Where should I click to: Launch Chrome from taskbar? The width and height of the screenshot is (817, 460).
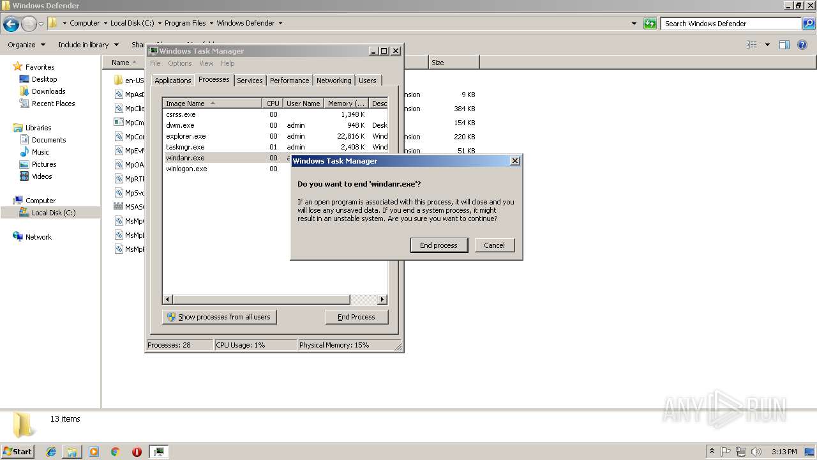pos(116,452)
